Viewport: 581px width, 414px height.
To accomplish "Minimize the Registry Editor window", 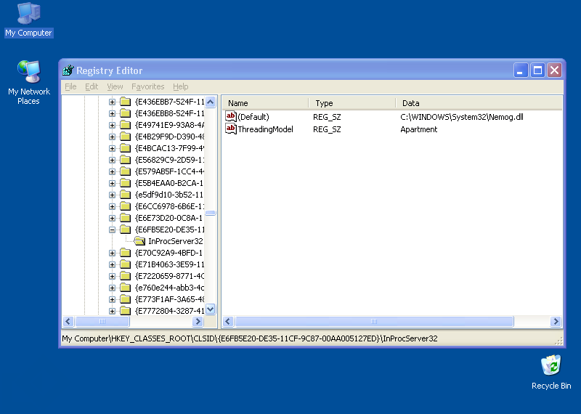I will point(520,70).
